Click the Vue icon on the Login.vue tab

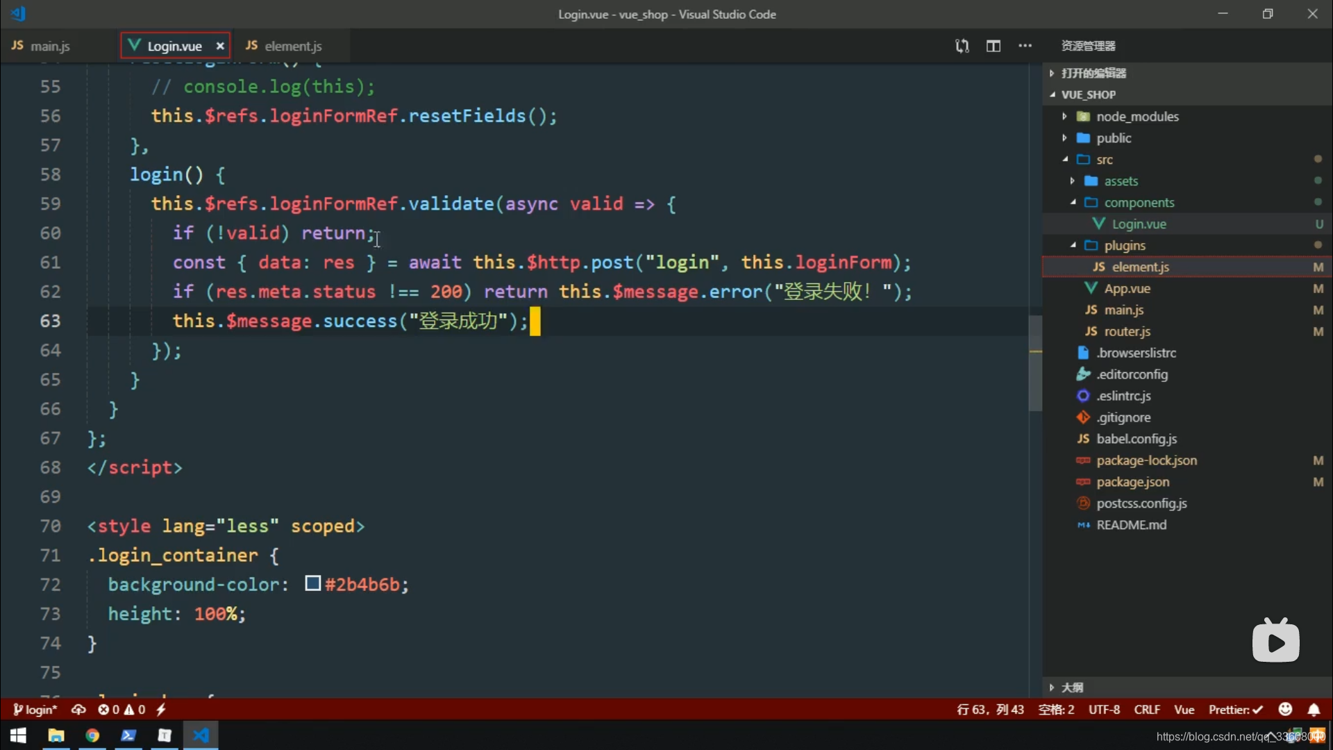pos(135,45)
